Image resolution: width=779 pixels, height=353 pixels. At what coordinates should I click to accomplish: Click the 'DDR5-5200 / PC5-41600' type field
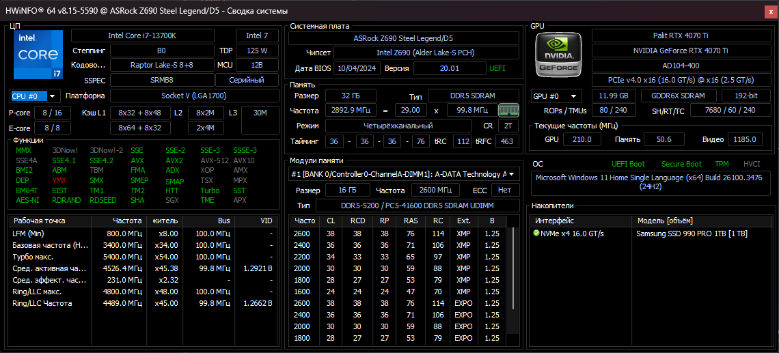[x=418, y=206]
